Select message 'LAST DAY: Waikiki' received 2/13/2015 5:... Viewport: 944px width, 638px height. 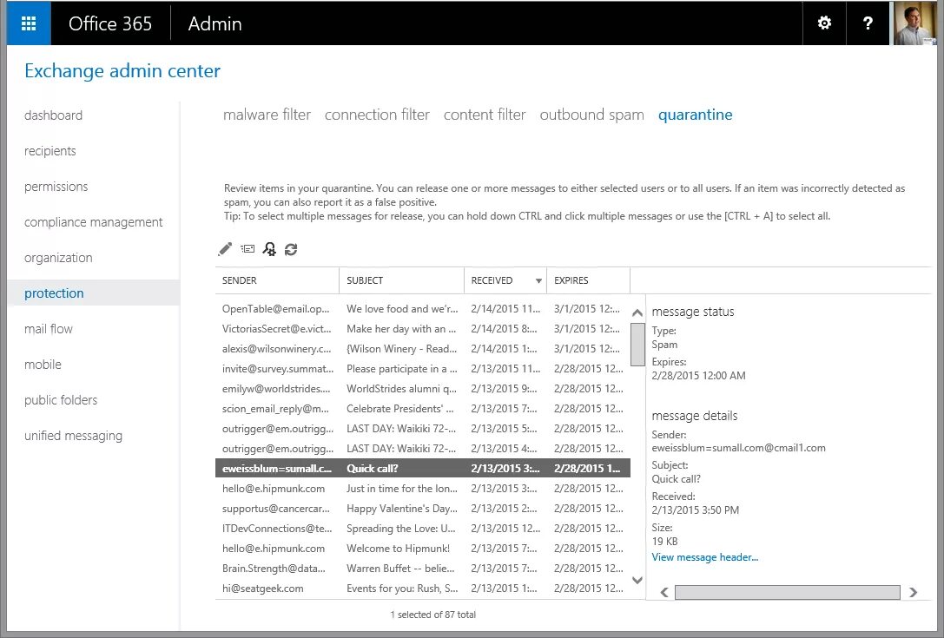pos(423,429)
